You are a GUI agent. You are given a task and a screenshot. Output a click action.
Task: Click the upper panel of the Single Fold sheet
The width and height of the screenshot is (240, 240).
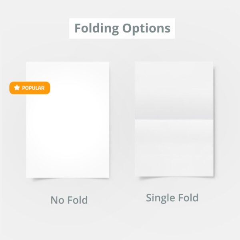(174, 90)
